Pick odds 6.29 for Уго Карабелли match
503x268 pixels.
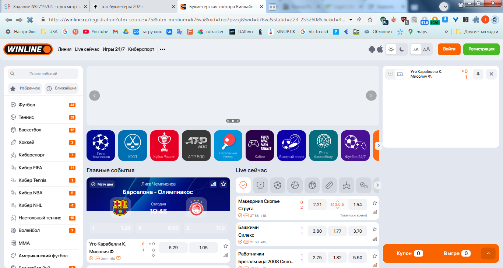tap(173, 248)
